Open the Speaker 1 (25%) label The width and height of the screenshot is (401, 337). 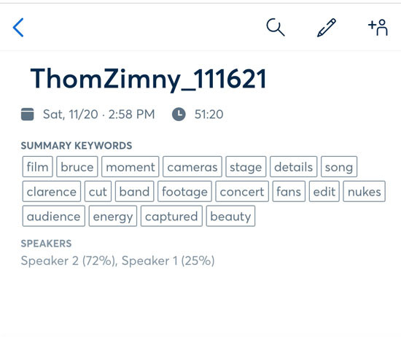coord(168,261)
